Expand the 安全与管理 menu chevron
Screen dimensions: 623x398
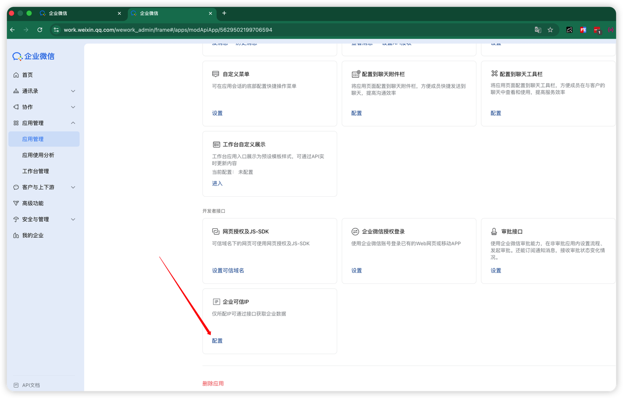(x=73, y=219)
